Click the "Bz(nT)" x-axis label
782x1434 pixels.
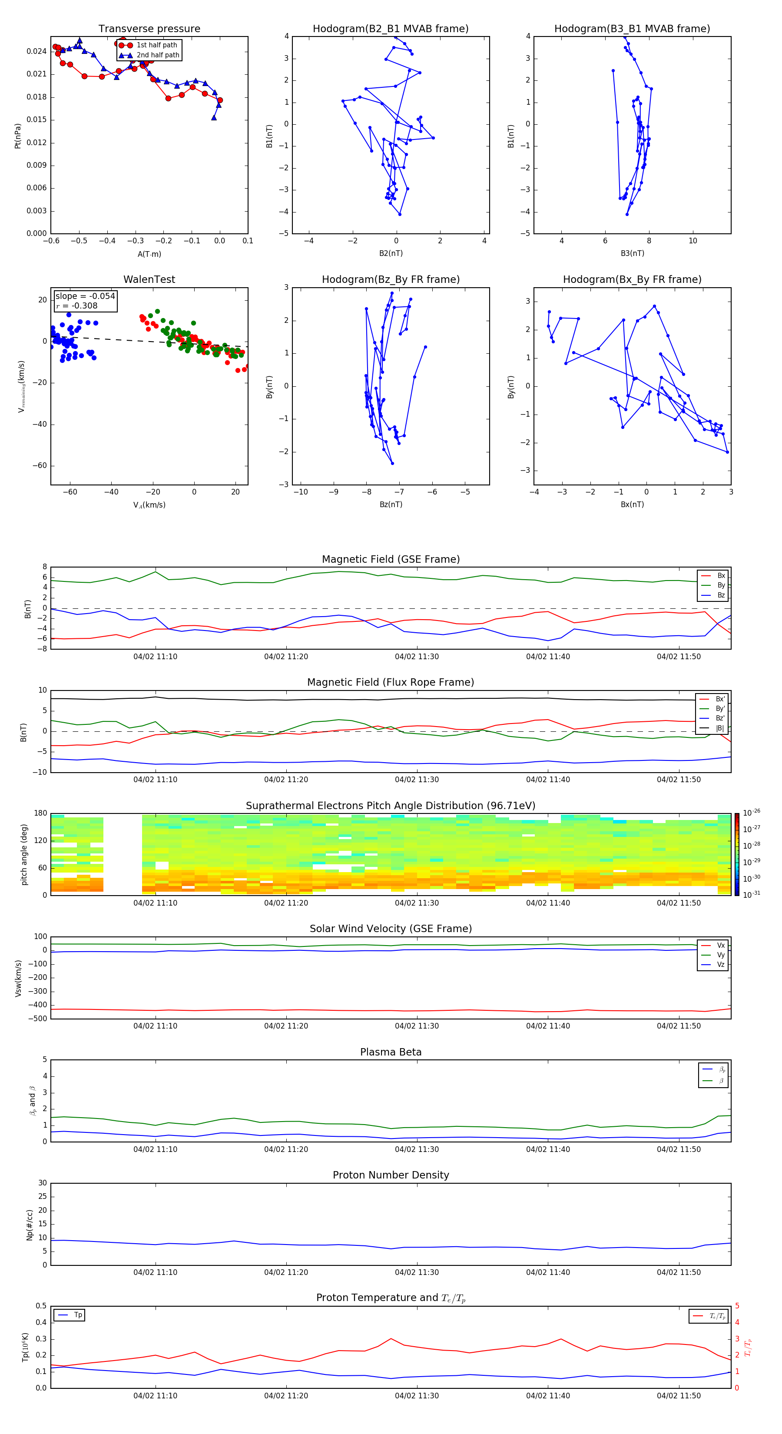pos(391,505)
